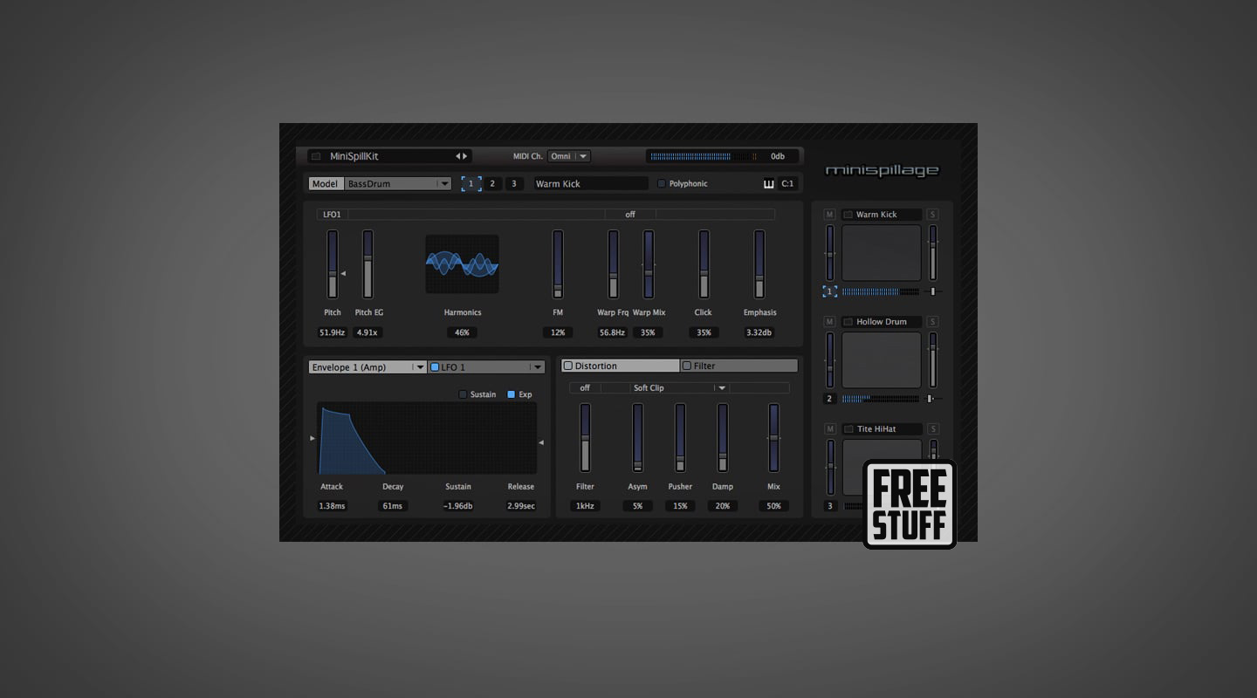This screenshot has height=698, width=1257.
Task: Click the Attack value 1.38ms
Action: click(x=332, y=506)
